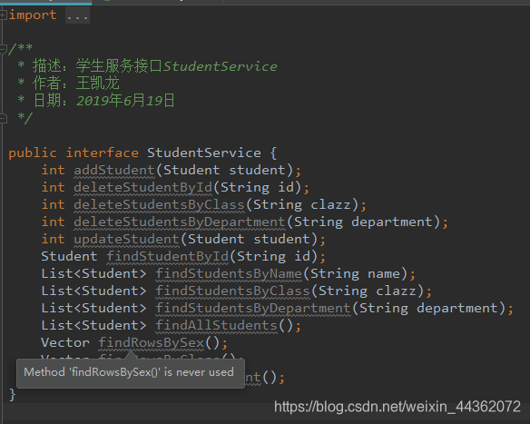The image size is (530, 424).
Task: Click the updateStudent method name
Action: pos(126,240)
